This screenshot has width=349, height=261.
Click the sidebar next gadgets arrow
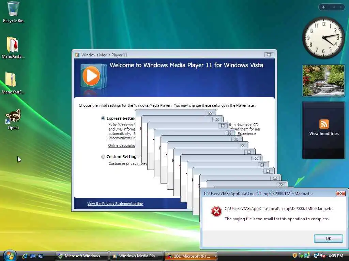click(341, 7)
